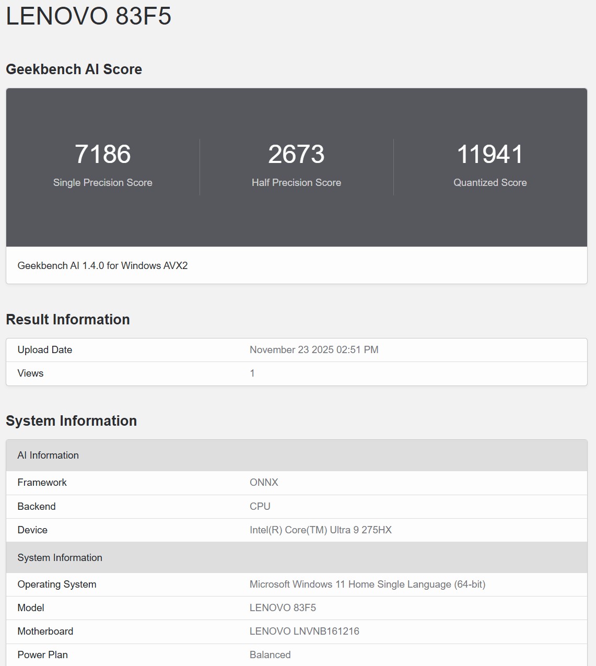This screenshot has height=666, width=596.
Task: Click the System Information heading
Action: coord(71,420)
